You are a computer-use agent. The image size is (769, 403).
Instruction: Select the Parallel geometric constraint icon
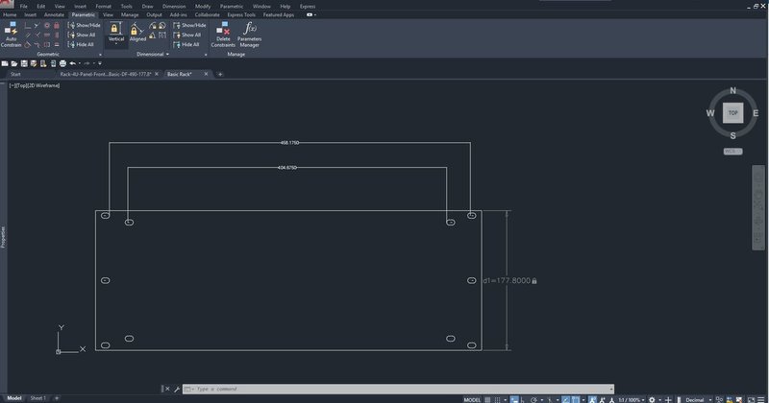(28, 35)
